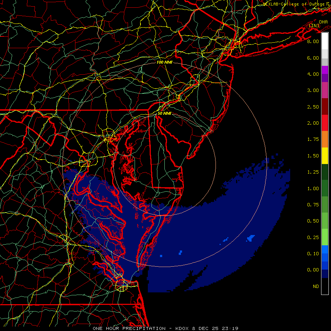The image size is (331, 331).
Task: Click the 0.75 legend value
Action: click(x=313, y=205)
